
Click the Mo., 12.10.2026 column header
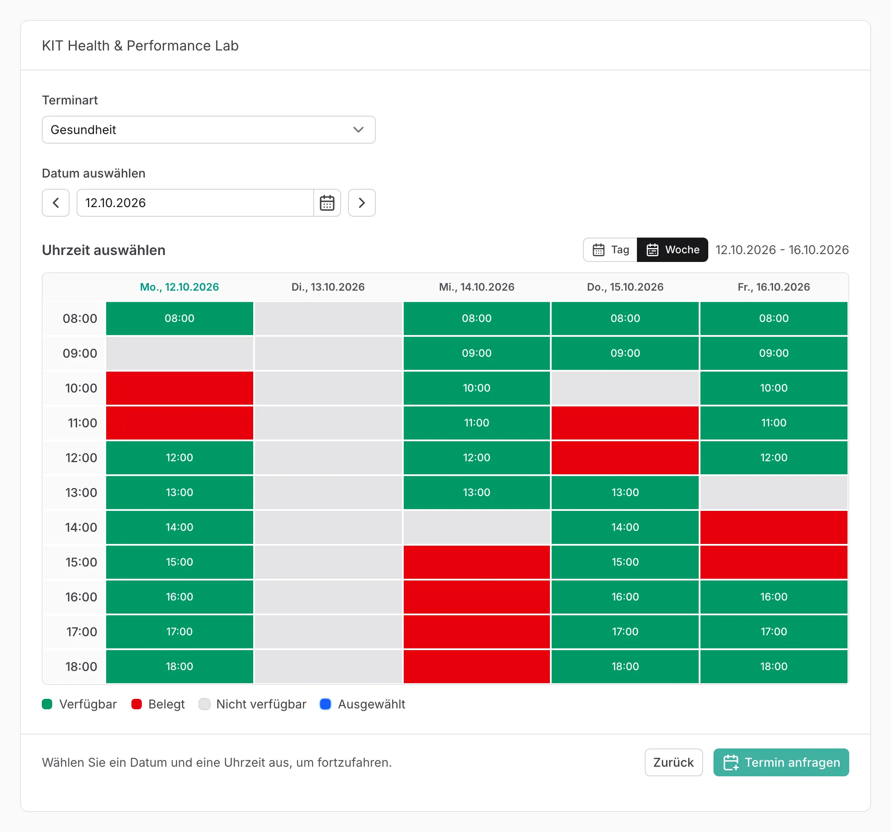(x=179, y=287)
